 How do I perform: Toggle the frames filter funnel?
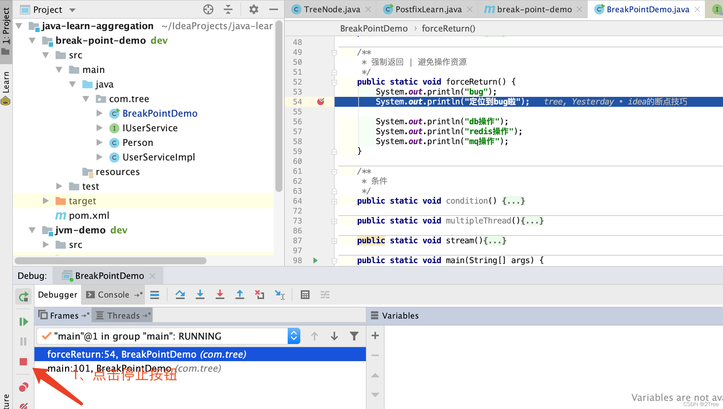pyautogui.click(x=354, y=336)
